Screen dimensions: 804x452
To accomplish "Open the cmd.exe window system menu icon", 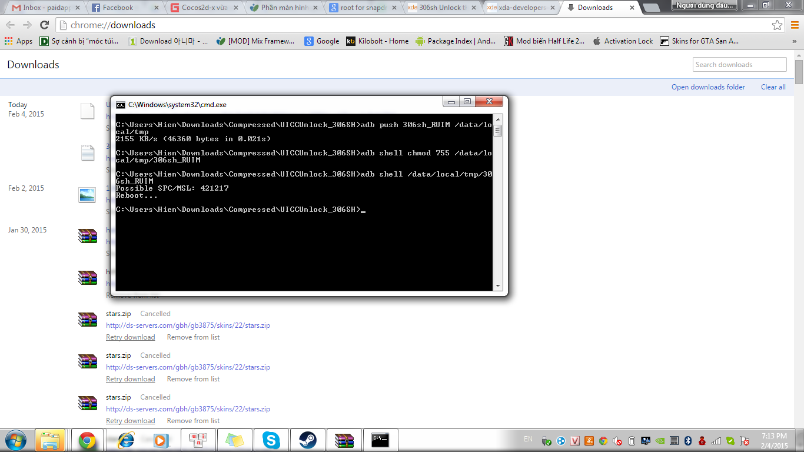I will [121, 105].
